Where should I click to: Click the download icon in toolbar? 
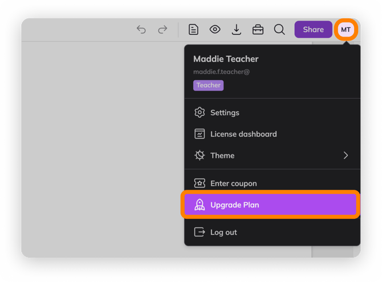pos(236,30)
